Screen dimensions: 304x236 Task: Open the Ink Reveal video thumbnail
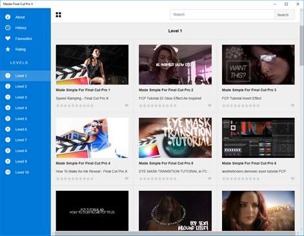coord(92,138)
